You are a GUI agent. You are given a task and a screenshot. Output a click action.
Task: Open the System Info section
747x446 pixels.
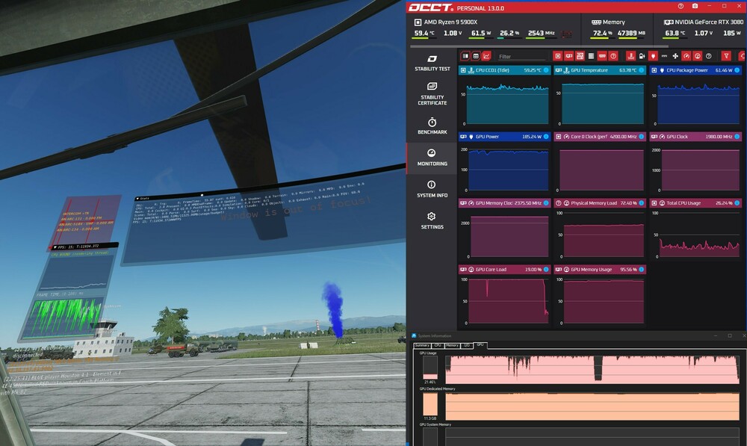(432, 189)
